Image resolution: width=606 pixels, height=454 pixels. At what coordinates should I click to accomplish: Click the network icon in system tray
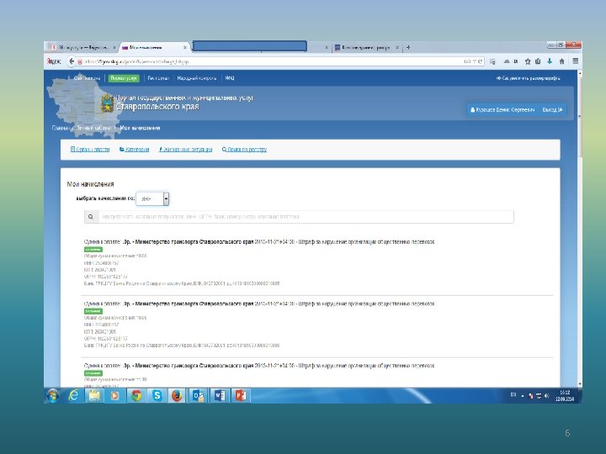[539, 396]
